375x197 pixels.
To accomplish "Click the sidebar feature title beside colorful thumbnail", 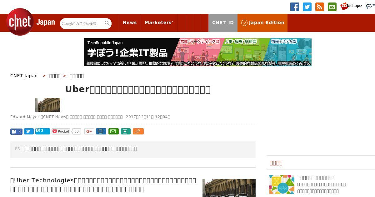I will click(316, 178).
